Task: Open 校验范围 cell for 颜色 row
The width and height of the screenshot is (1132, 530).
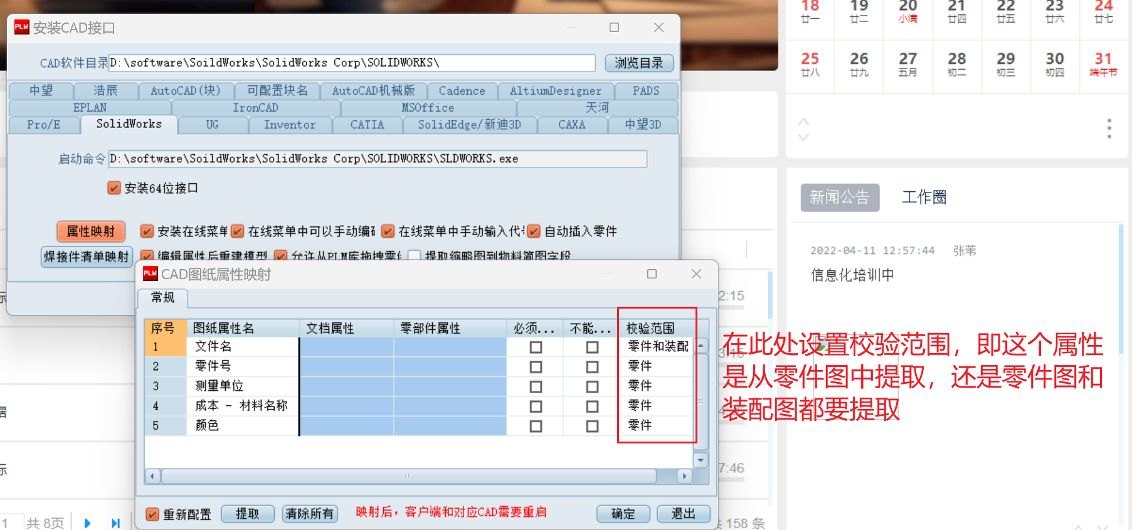Action: point(657,425)
